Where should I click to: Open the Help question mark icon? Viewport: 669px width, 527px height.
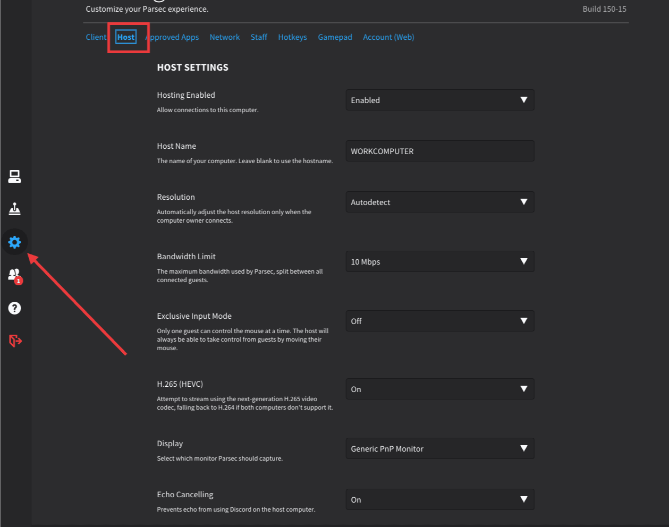[14, 308]
